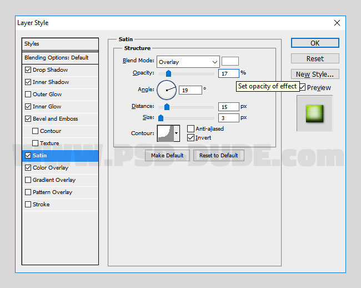Toggle the Preview checkbox
Screen dimensions: 361x288
302,87
